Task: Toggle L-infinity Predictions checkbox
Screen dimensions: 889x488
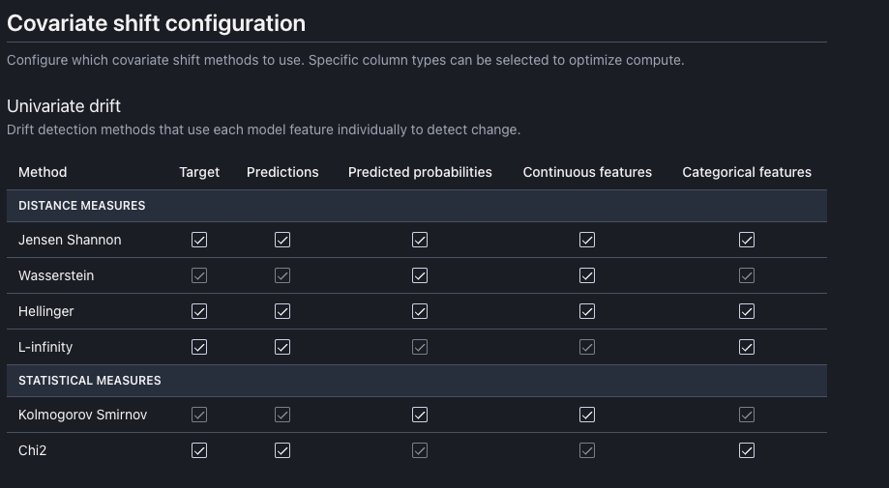Action: pos(282,347)
